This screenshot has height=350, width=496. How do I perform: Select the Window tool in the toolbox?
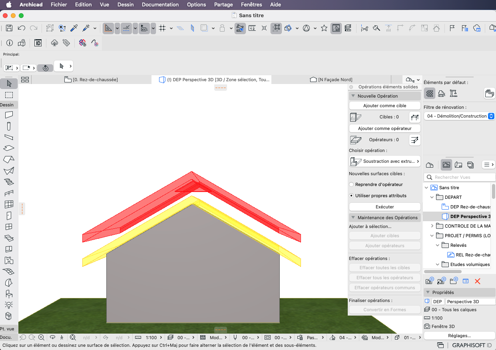[9, 227]
